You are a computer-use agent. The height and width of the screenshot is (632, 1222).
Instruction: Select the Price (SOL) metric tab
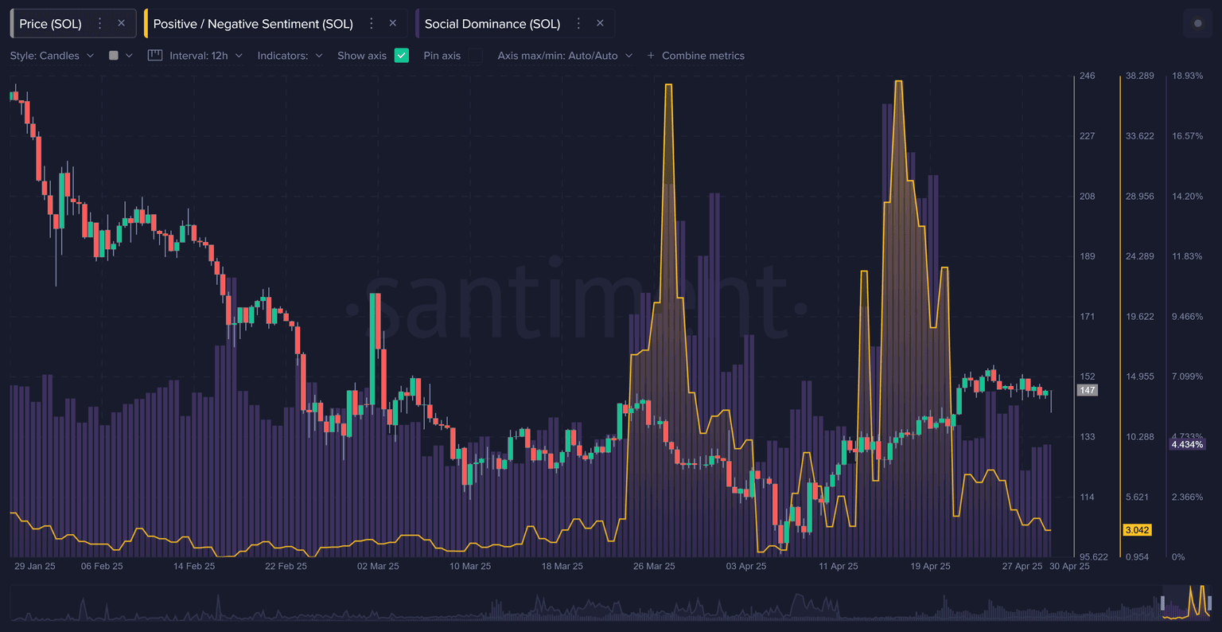point(50,24)
